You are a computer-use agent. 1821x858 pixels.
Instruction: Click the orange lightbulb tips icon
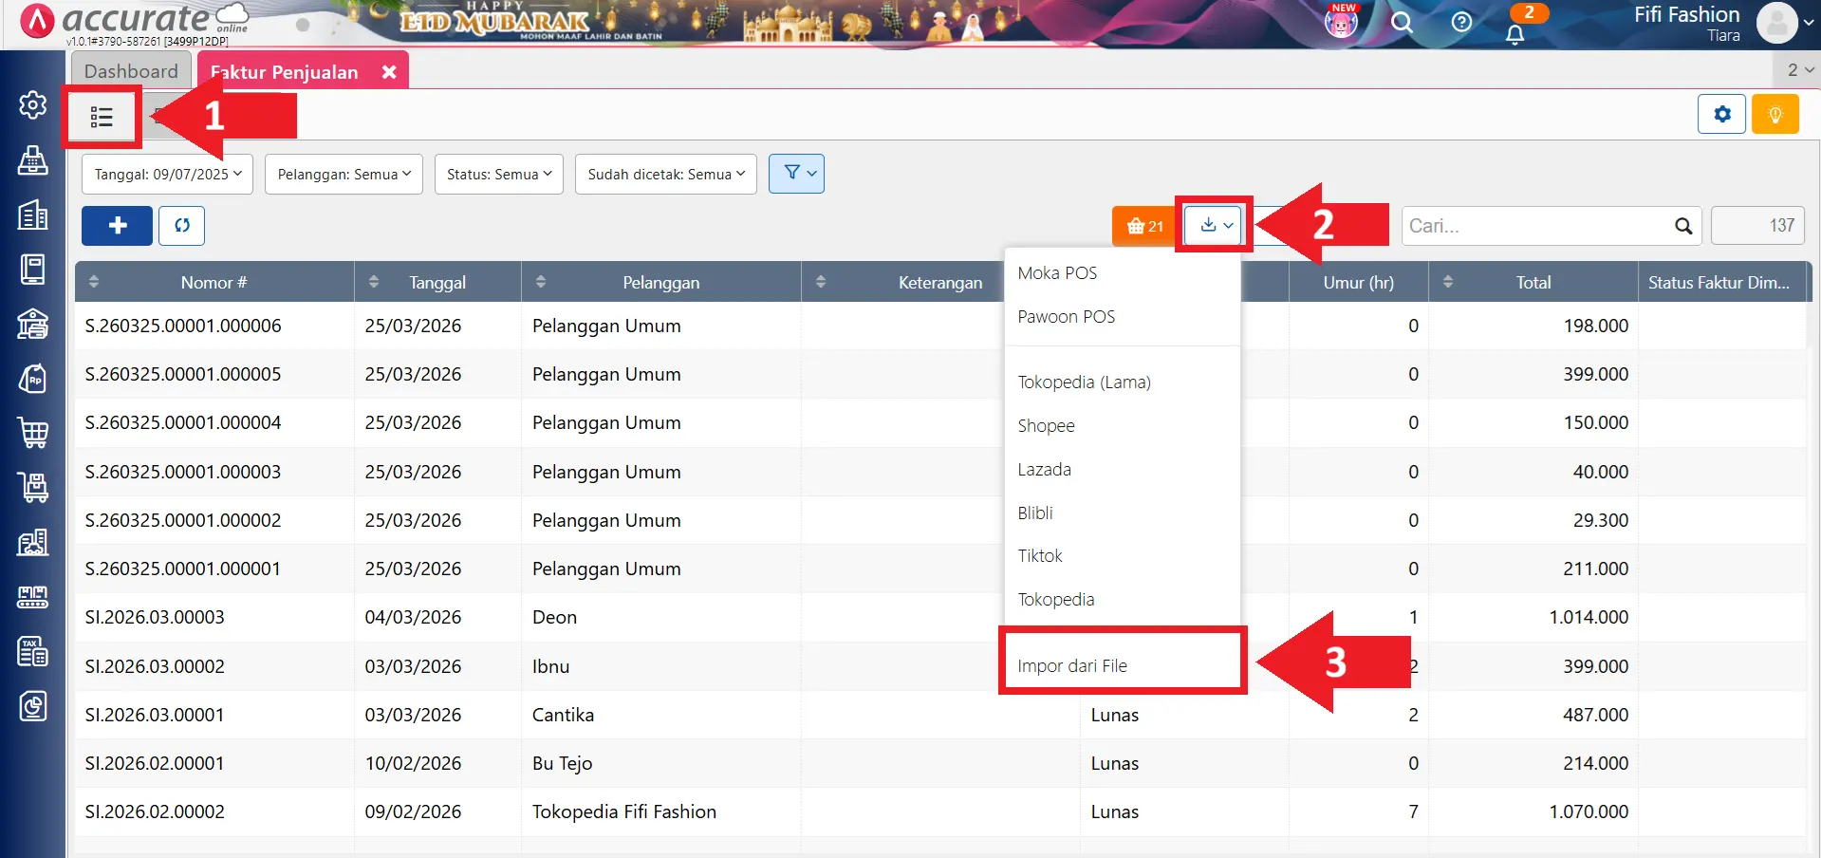coord(1775,115)
